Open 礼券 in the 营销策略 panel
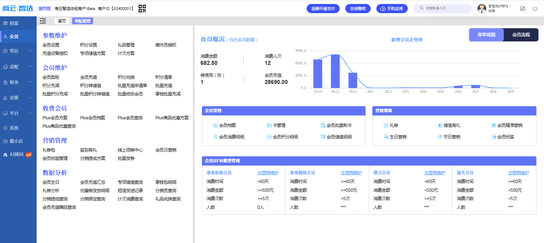The width and height of the screenshot is (544, 243). 391,125
